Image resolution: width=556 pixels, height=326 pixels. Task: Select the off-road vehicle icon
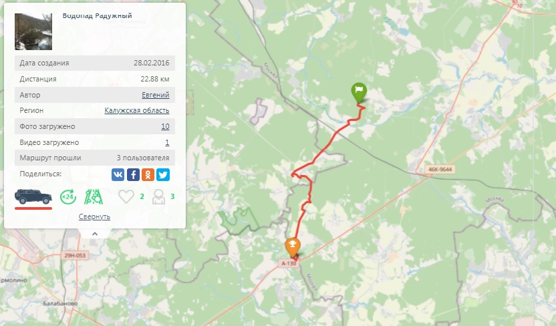[33, 196]
